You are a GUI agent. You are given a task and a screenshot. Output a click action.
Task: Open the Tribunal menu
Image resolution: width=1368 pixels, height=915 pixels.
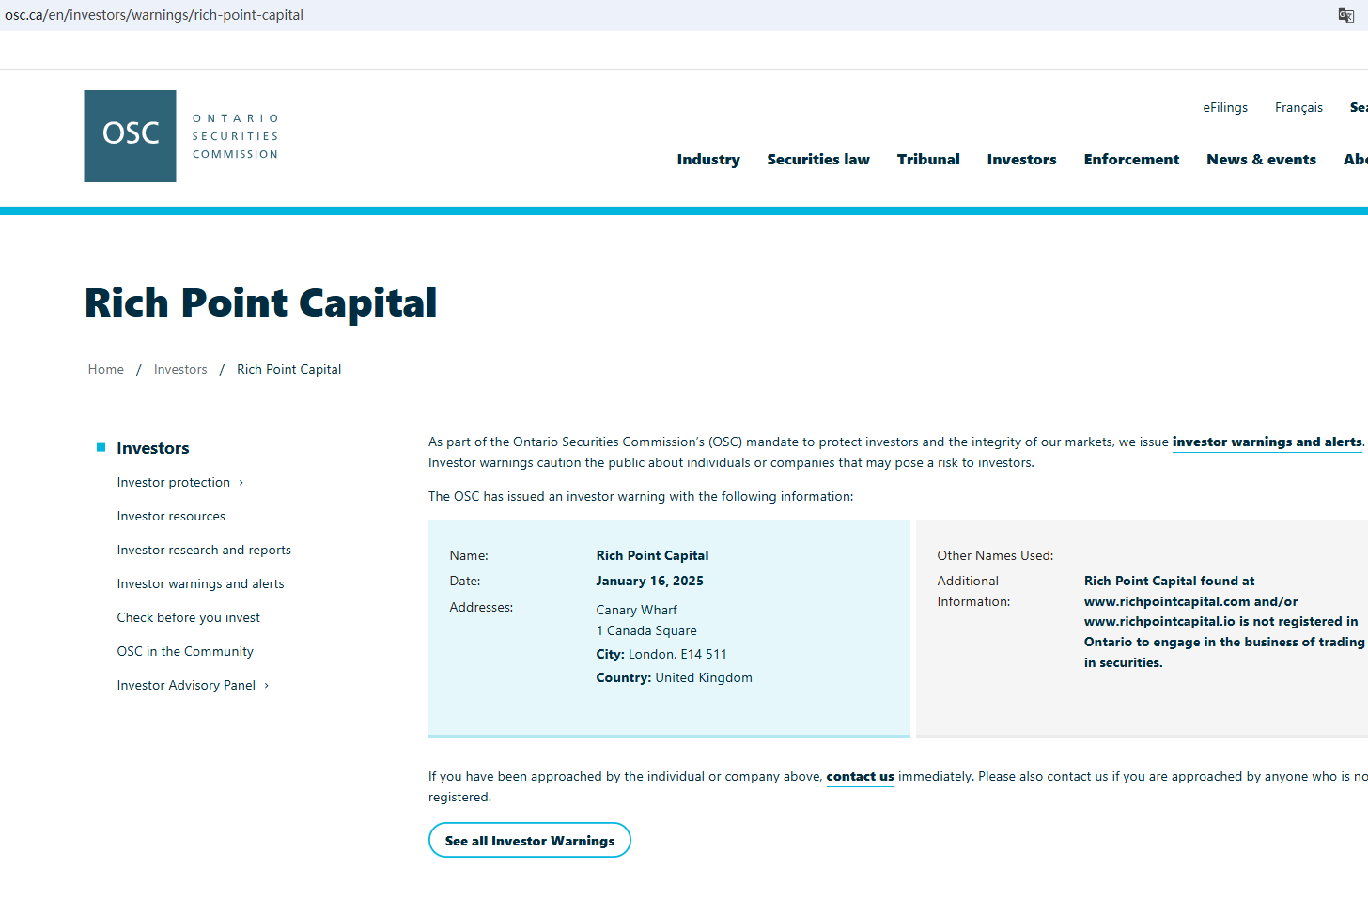click(928, 160)
